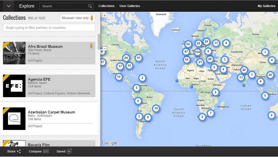Screen dimensions: 278x157
Task: Open the 22 cluster marker in Europe
Action: coord(198,43)
